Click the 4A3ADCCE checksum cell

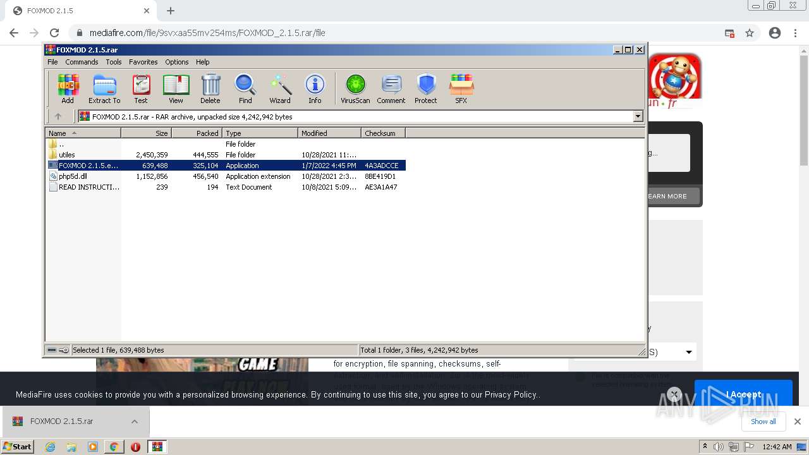pyautogui.click(x=382, y=166)
